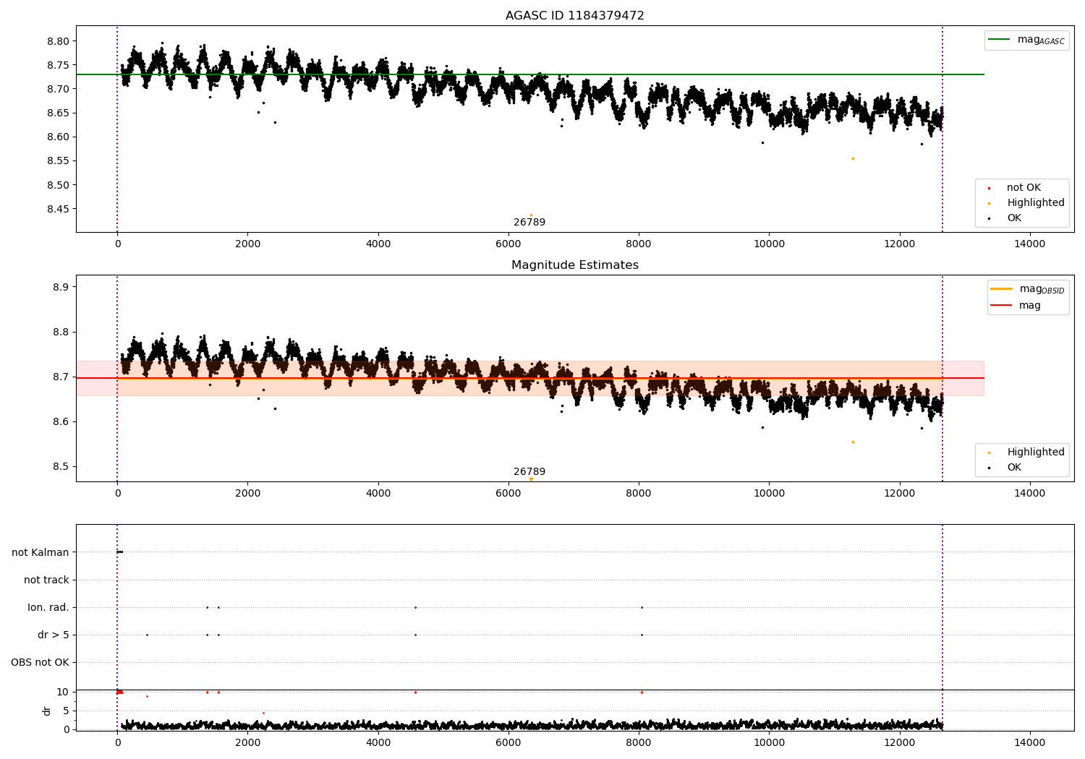
Task: Click the red triangle marker at x 8000 in dr panel
Action: tap(642, 692)
